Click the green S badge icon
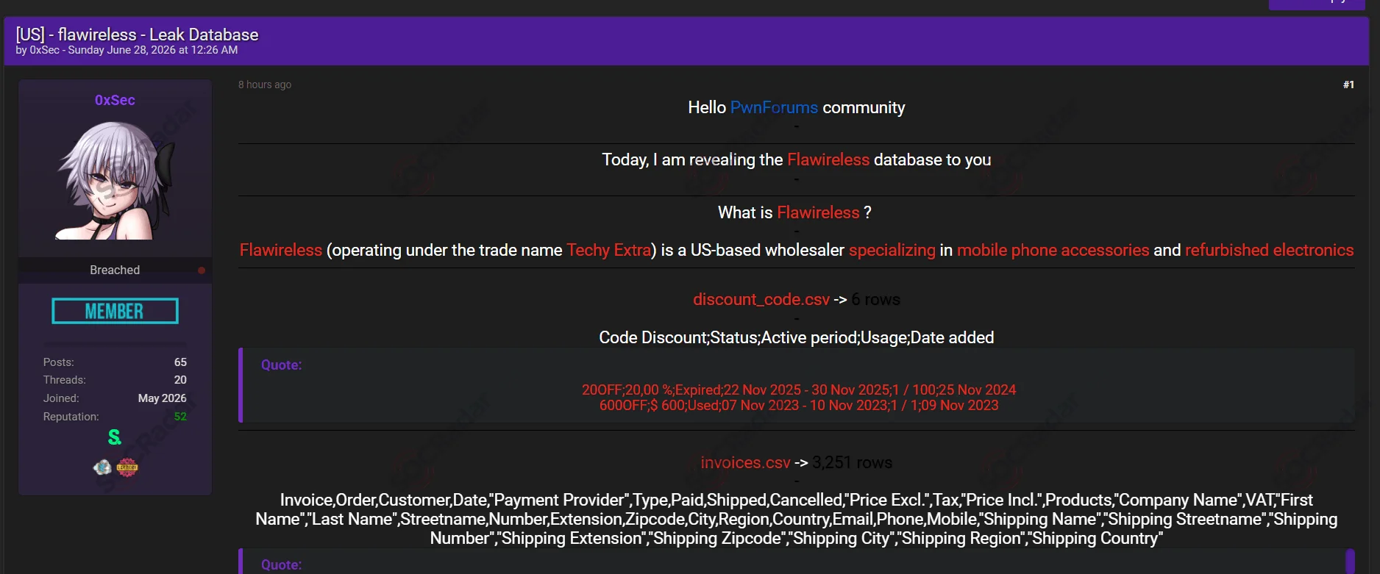This screenshot has width=1380, height=574. point(115,437)
